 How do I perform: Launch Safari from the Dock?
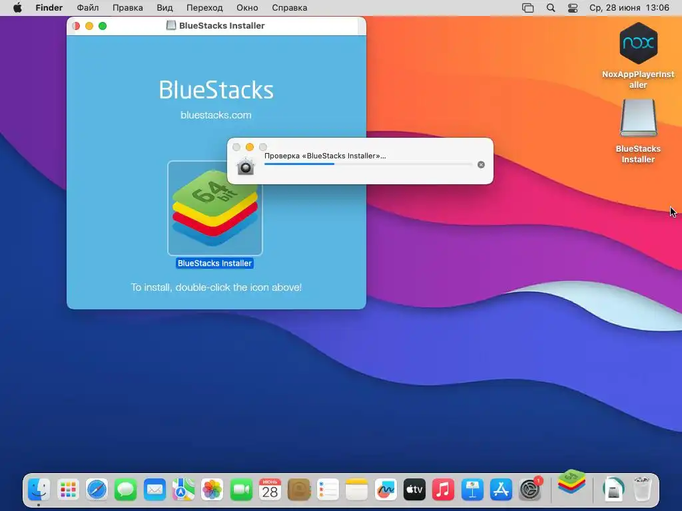pos(97,490)
